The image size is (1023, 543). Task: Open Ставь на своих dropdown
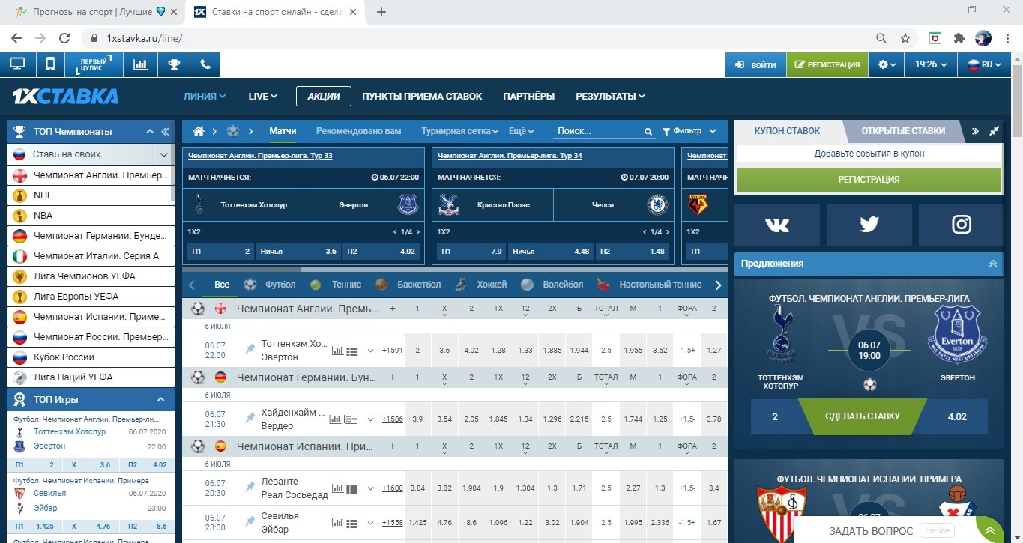[x=91, y=154]
